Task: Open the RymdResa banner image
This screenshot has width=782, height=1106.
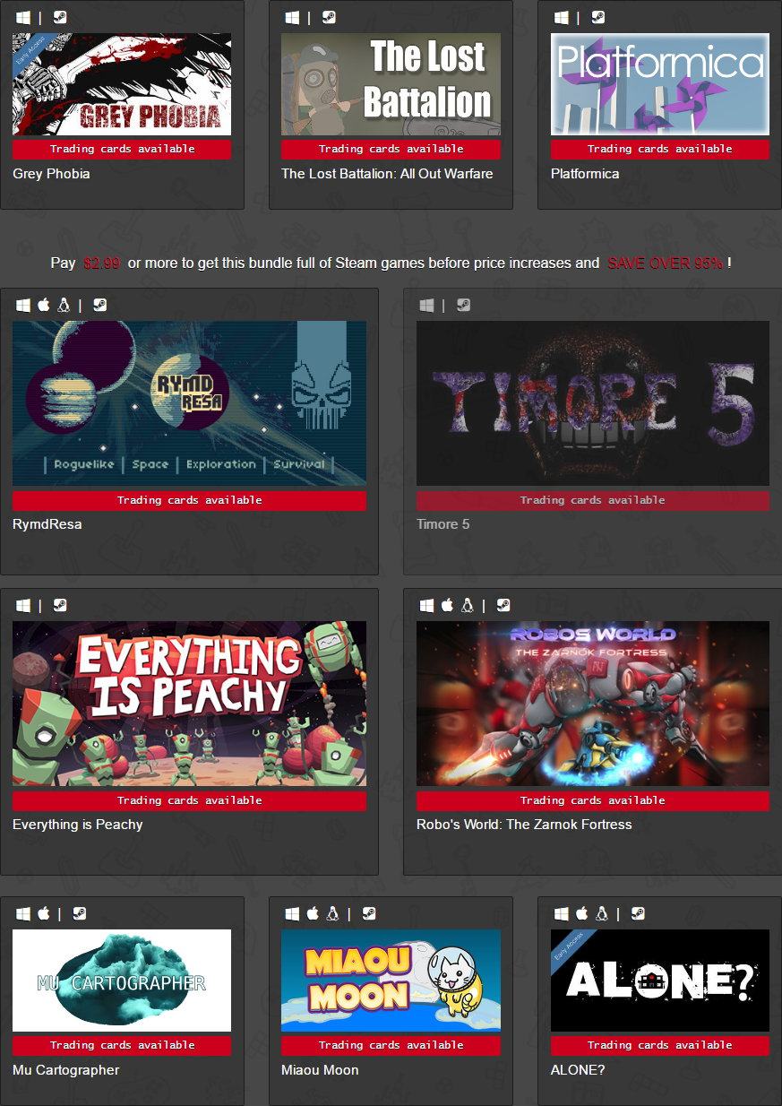Action: [189, 403]
